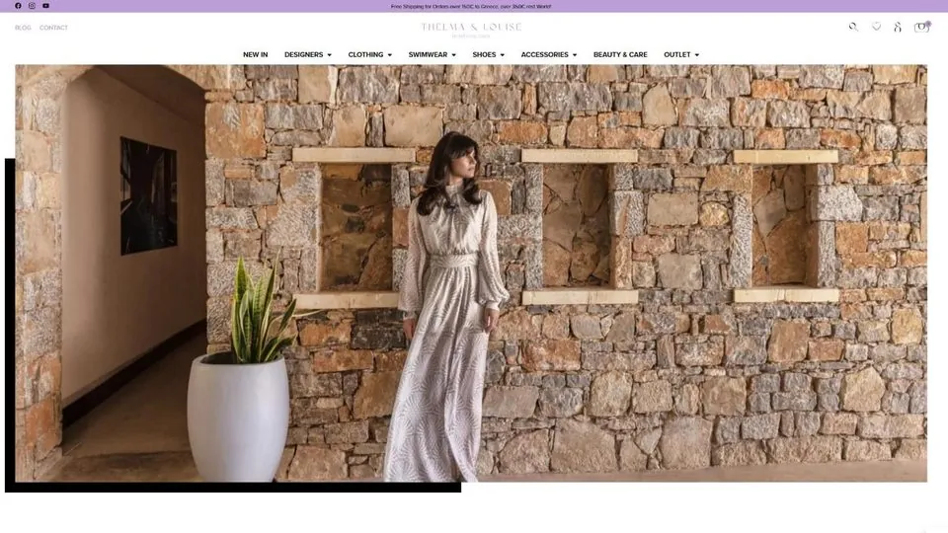This screenshot has height=533, width=948.
Task: Open the shopping bag cart icon
Action: pos(921,27)
